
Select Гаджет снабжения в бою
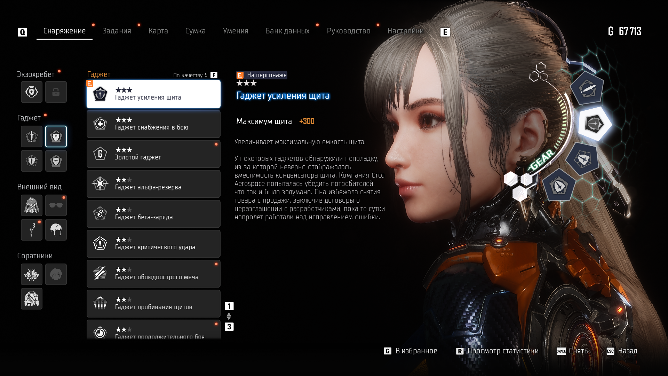point(153,124)
